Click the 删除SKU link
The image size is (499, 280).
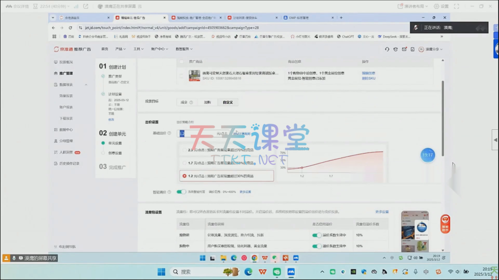pyautogui.click(x=368, y=78)
